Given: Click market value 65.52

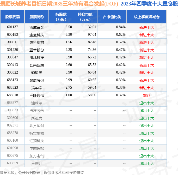Looking at the screenshot, I should tap(92, 65).
